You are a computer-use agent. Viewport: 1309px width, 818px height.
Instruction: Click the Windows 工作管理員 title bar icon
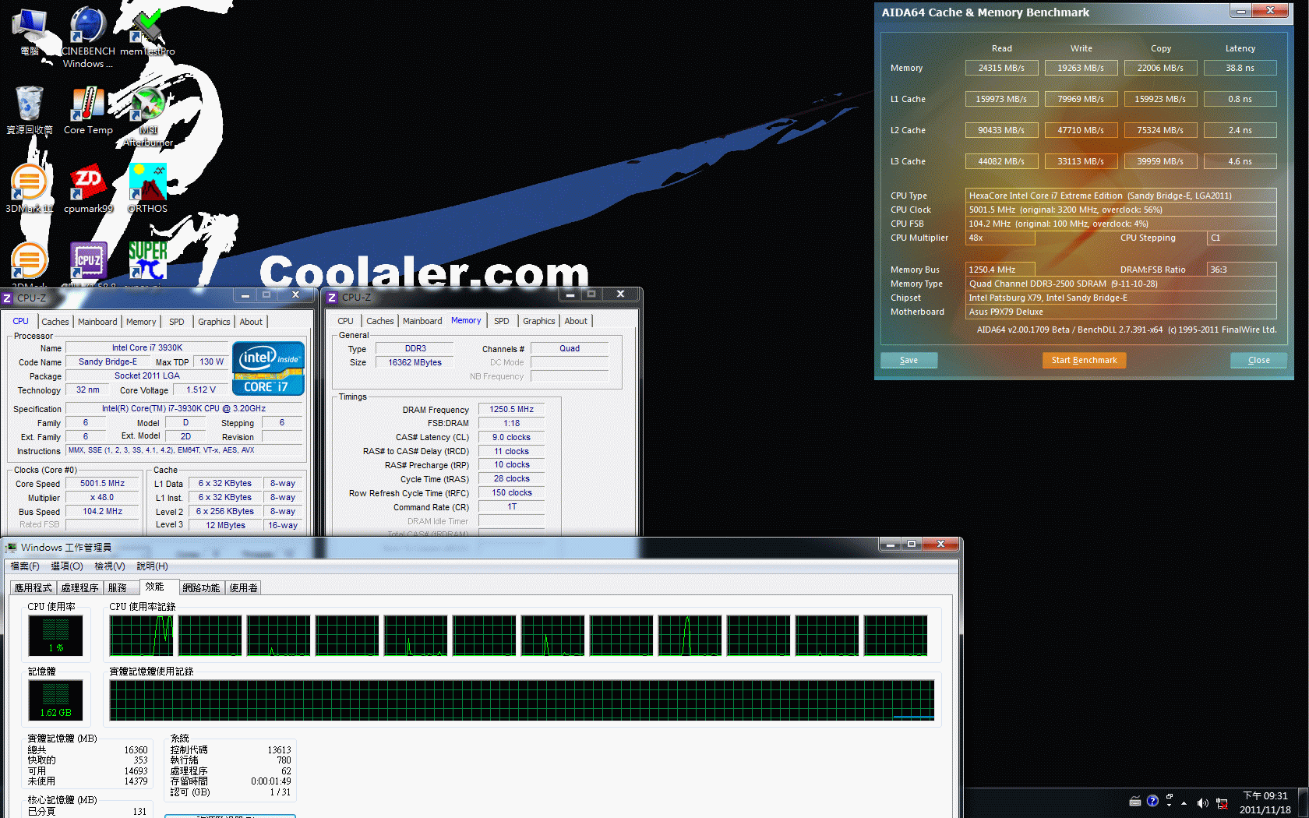11,548
